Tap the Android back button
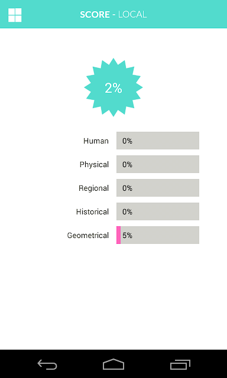 47,364
